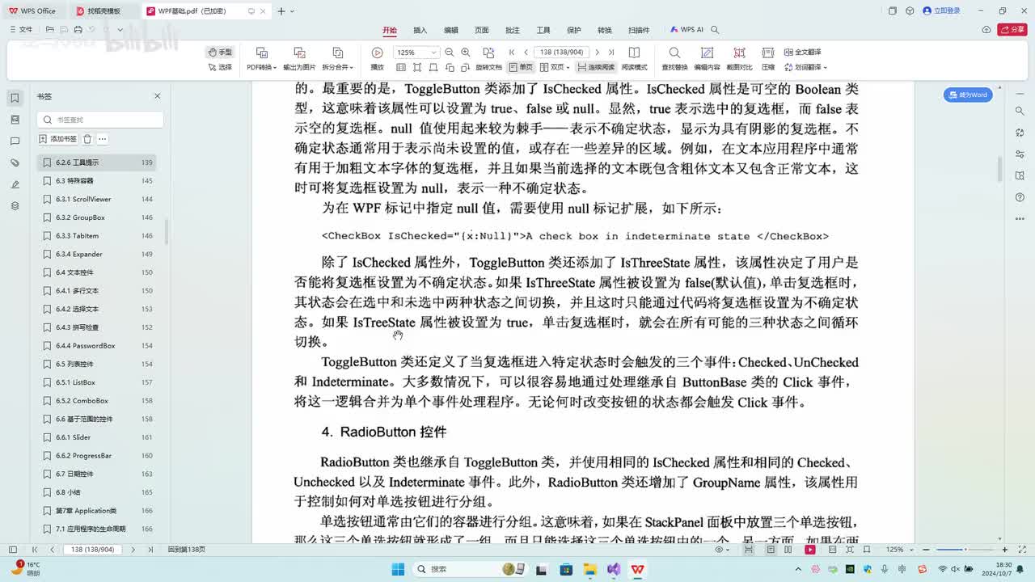The width and height of the screenshot is (1035, 582).
Task: Zoom out with the minus magnifier
Action: tap(450, 53)
